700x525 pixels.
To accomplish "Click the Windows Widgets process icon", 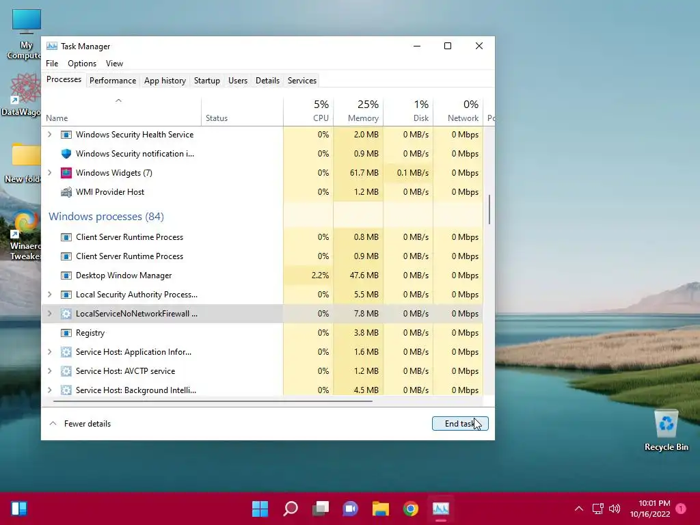I will click(66, 173).
